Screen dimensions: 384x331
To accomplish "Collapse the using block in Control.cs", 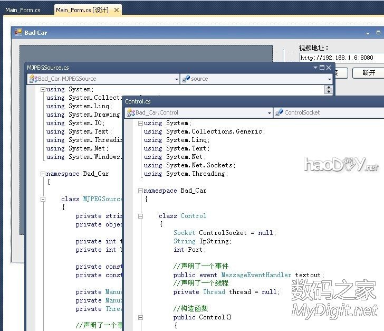I will tap(140, 123).
